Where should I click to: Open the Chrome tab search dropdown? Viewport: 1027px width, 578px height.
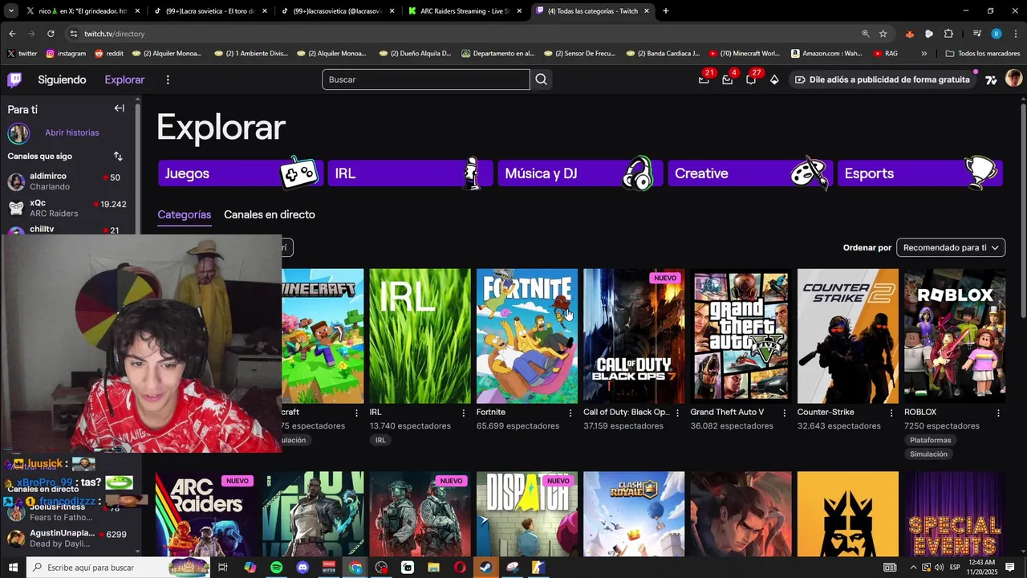pos(11,11)
